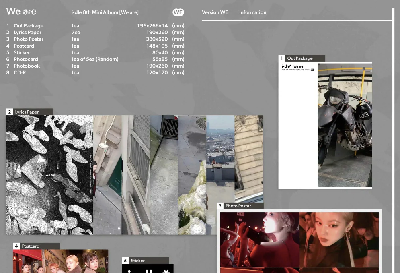Open the motorcycle Out Package cover image
The image size is (400, 273).
click(345, 125)
